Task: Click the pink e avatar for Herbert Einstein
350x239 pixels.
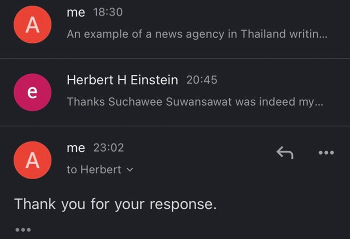Action: click(x=32, y=92)
